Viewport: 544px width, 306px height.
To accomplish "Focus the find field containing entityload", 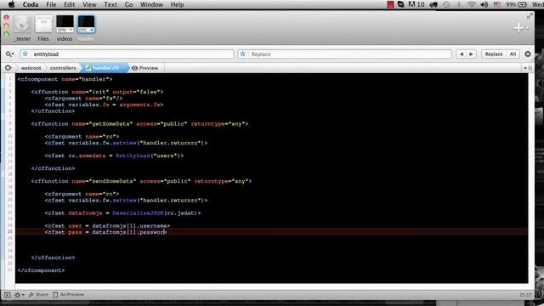I will coord(127,54).
